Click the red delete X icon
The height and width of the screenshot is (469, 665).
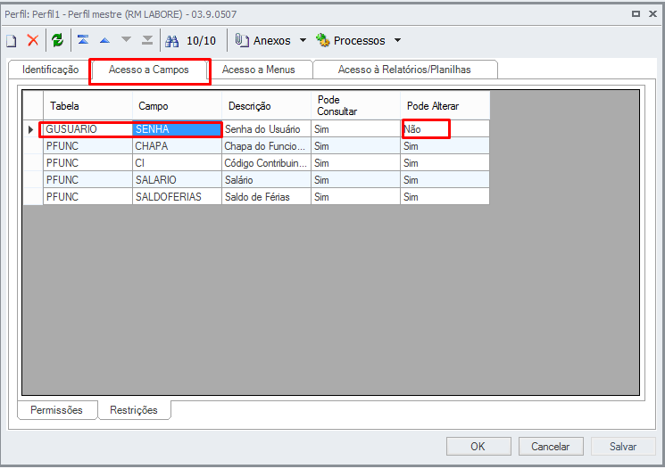33,40
